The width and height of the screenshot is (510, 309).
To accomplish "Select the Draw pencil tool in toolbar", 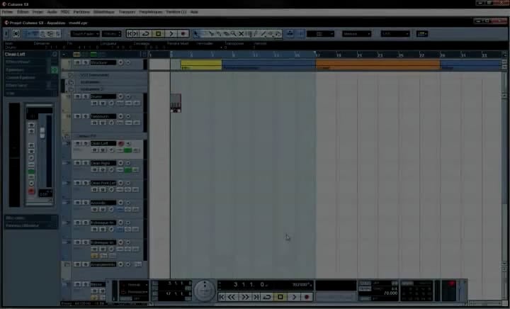I will (256, 33).
